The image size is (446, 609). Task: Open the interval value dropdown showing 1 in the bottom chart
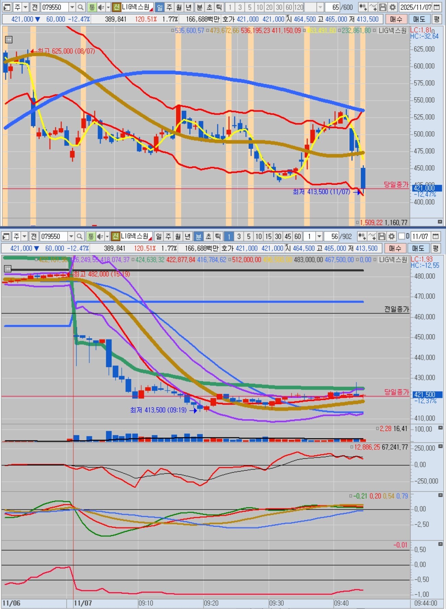pos(319,237)
